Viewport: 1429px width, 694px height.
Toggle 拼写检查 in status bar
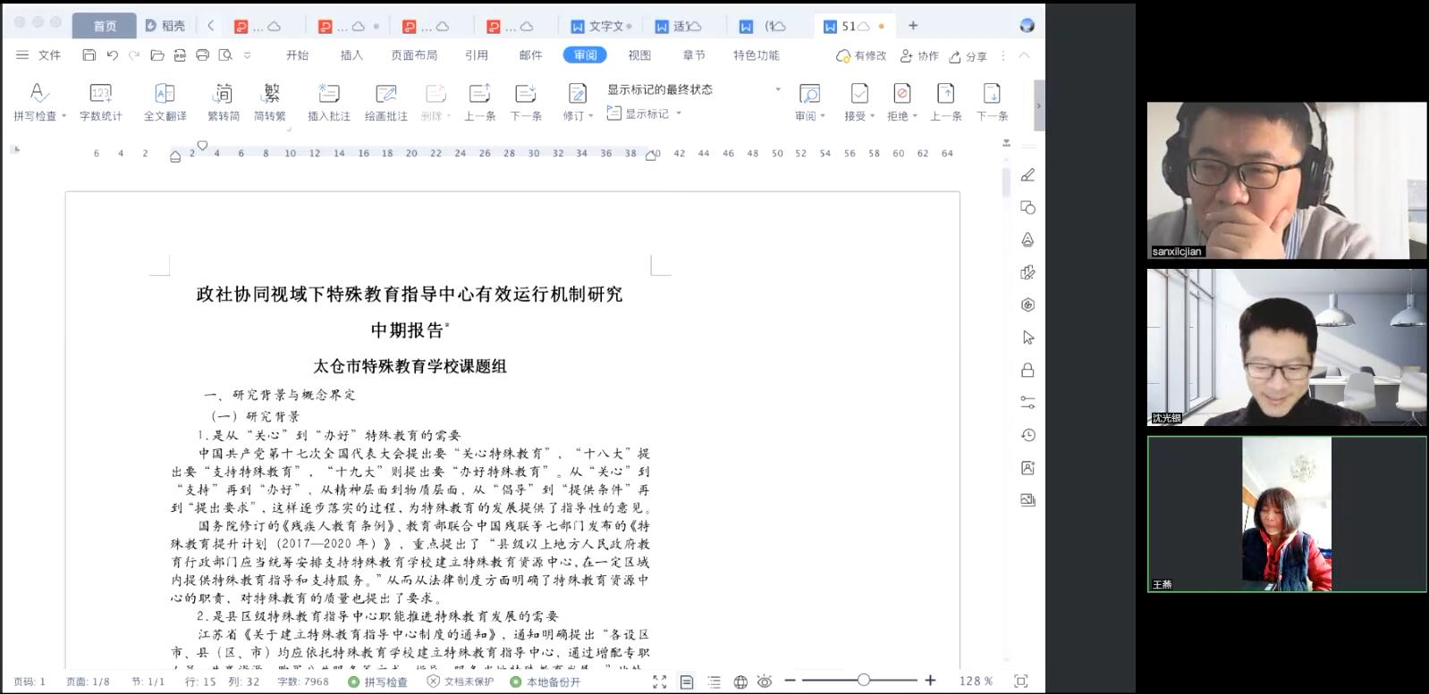tap(377, 681)
